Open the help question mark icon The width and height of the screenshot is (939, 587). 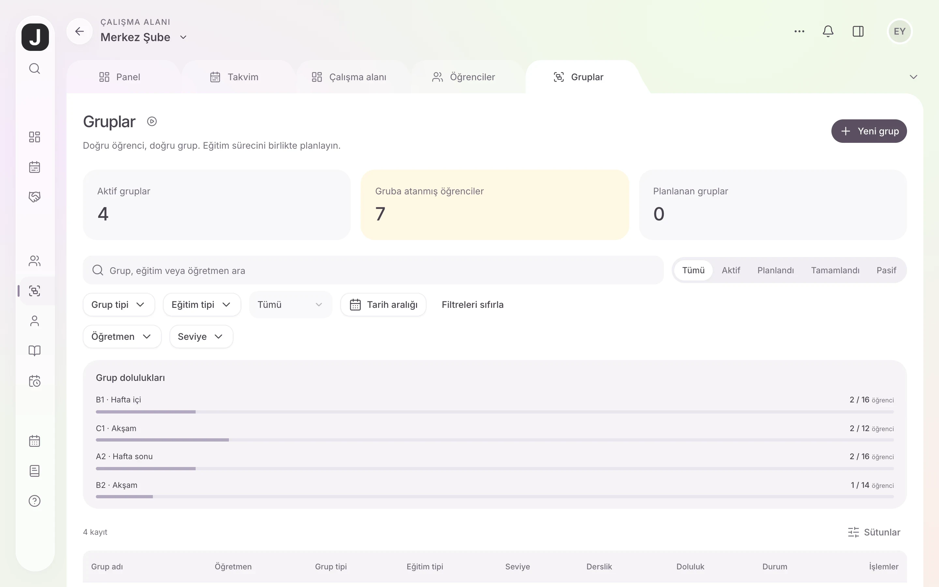(x=35, y=501)
